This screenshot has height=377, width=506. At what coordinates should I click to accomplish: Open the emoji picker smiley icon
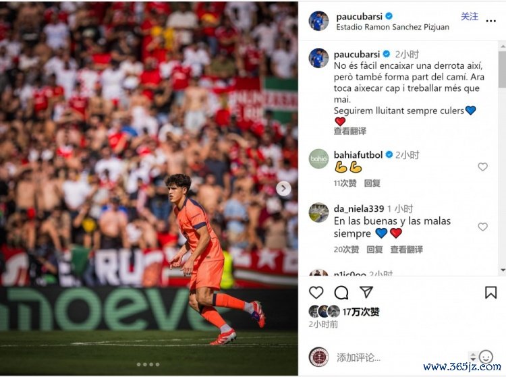coord(486,357)
